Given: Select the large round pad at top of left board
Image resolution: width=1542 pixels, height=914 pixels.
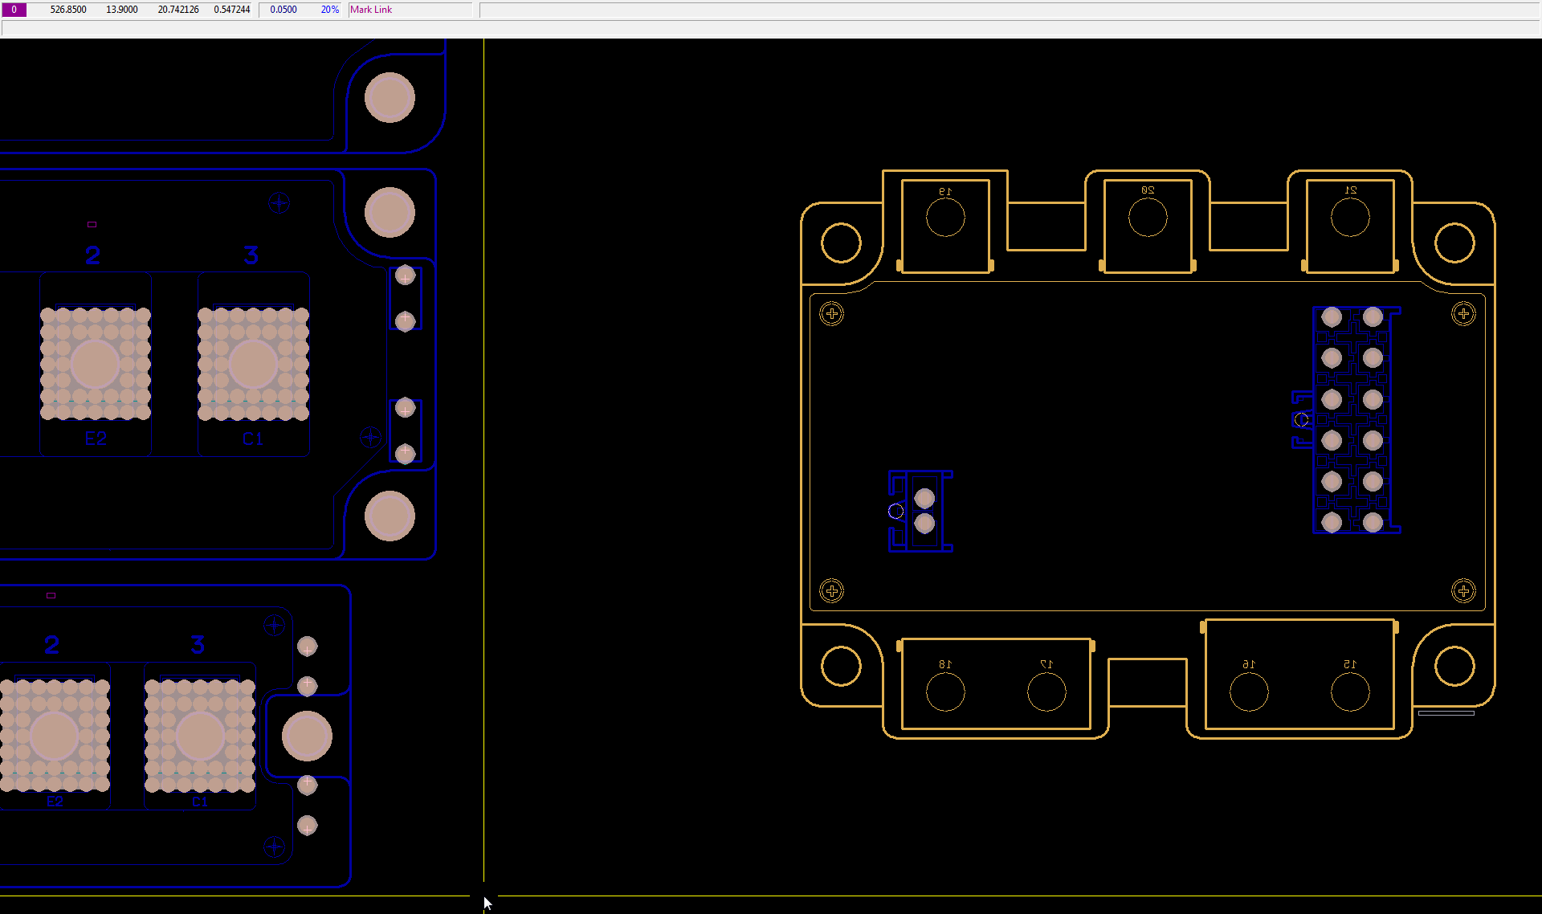Looking at the screenshot, I should (x=390, y=98).
